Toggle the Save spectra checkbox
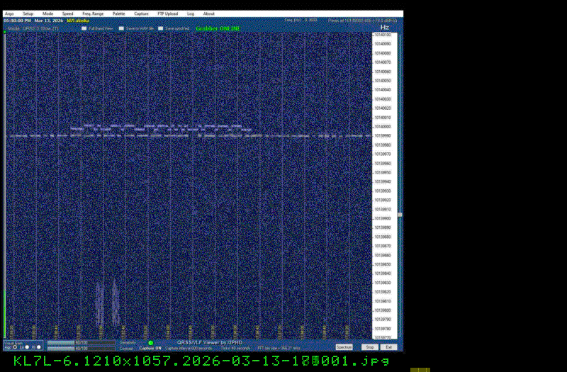This screenshot has width=567, height=372. (161, 28)
